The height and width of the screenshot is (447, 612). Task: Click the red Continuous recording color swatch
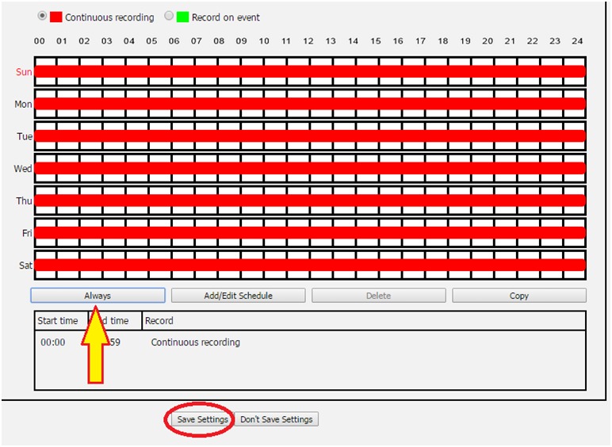[x=56, y=17]
